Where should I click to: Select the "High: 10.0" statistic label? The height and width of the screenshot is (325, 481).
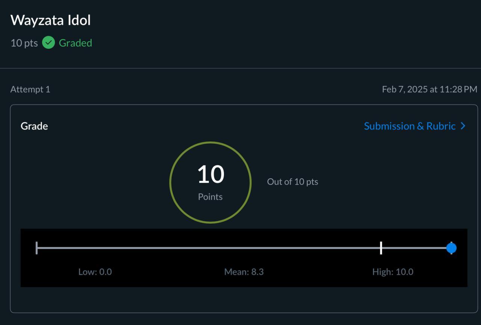(393, 272)
